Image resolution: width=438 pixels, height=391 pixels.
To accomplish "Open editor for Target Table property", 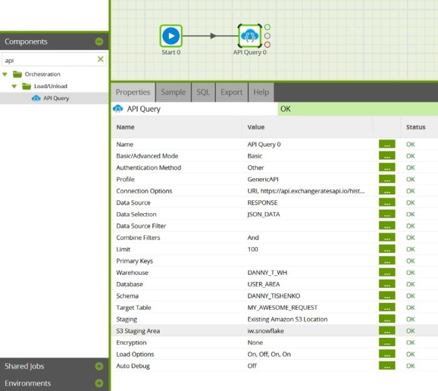I will tap(387, 307).
